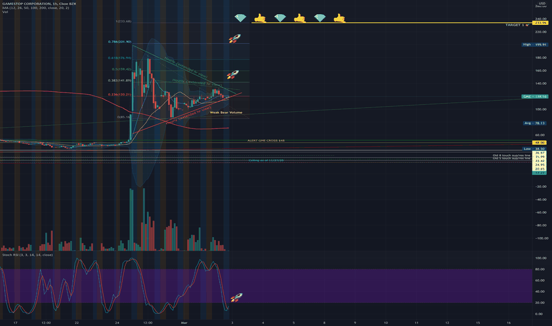Click the 0.618(176.94) Fibonacci level label
552x326 pixels.
(x=120, y=58)
